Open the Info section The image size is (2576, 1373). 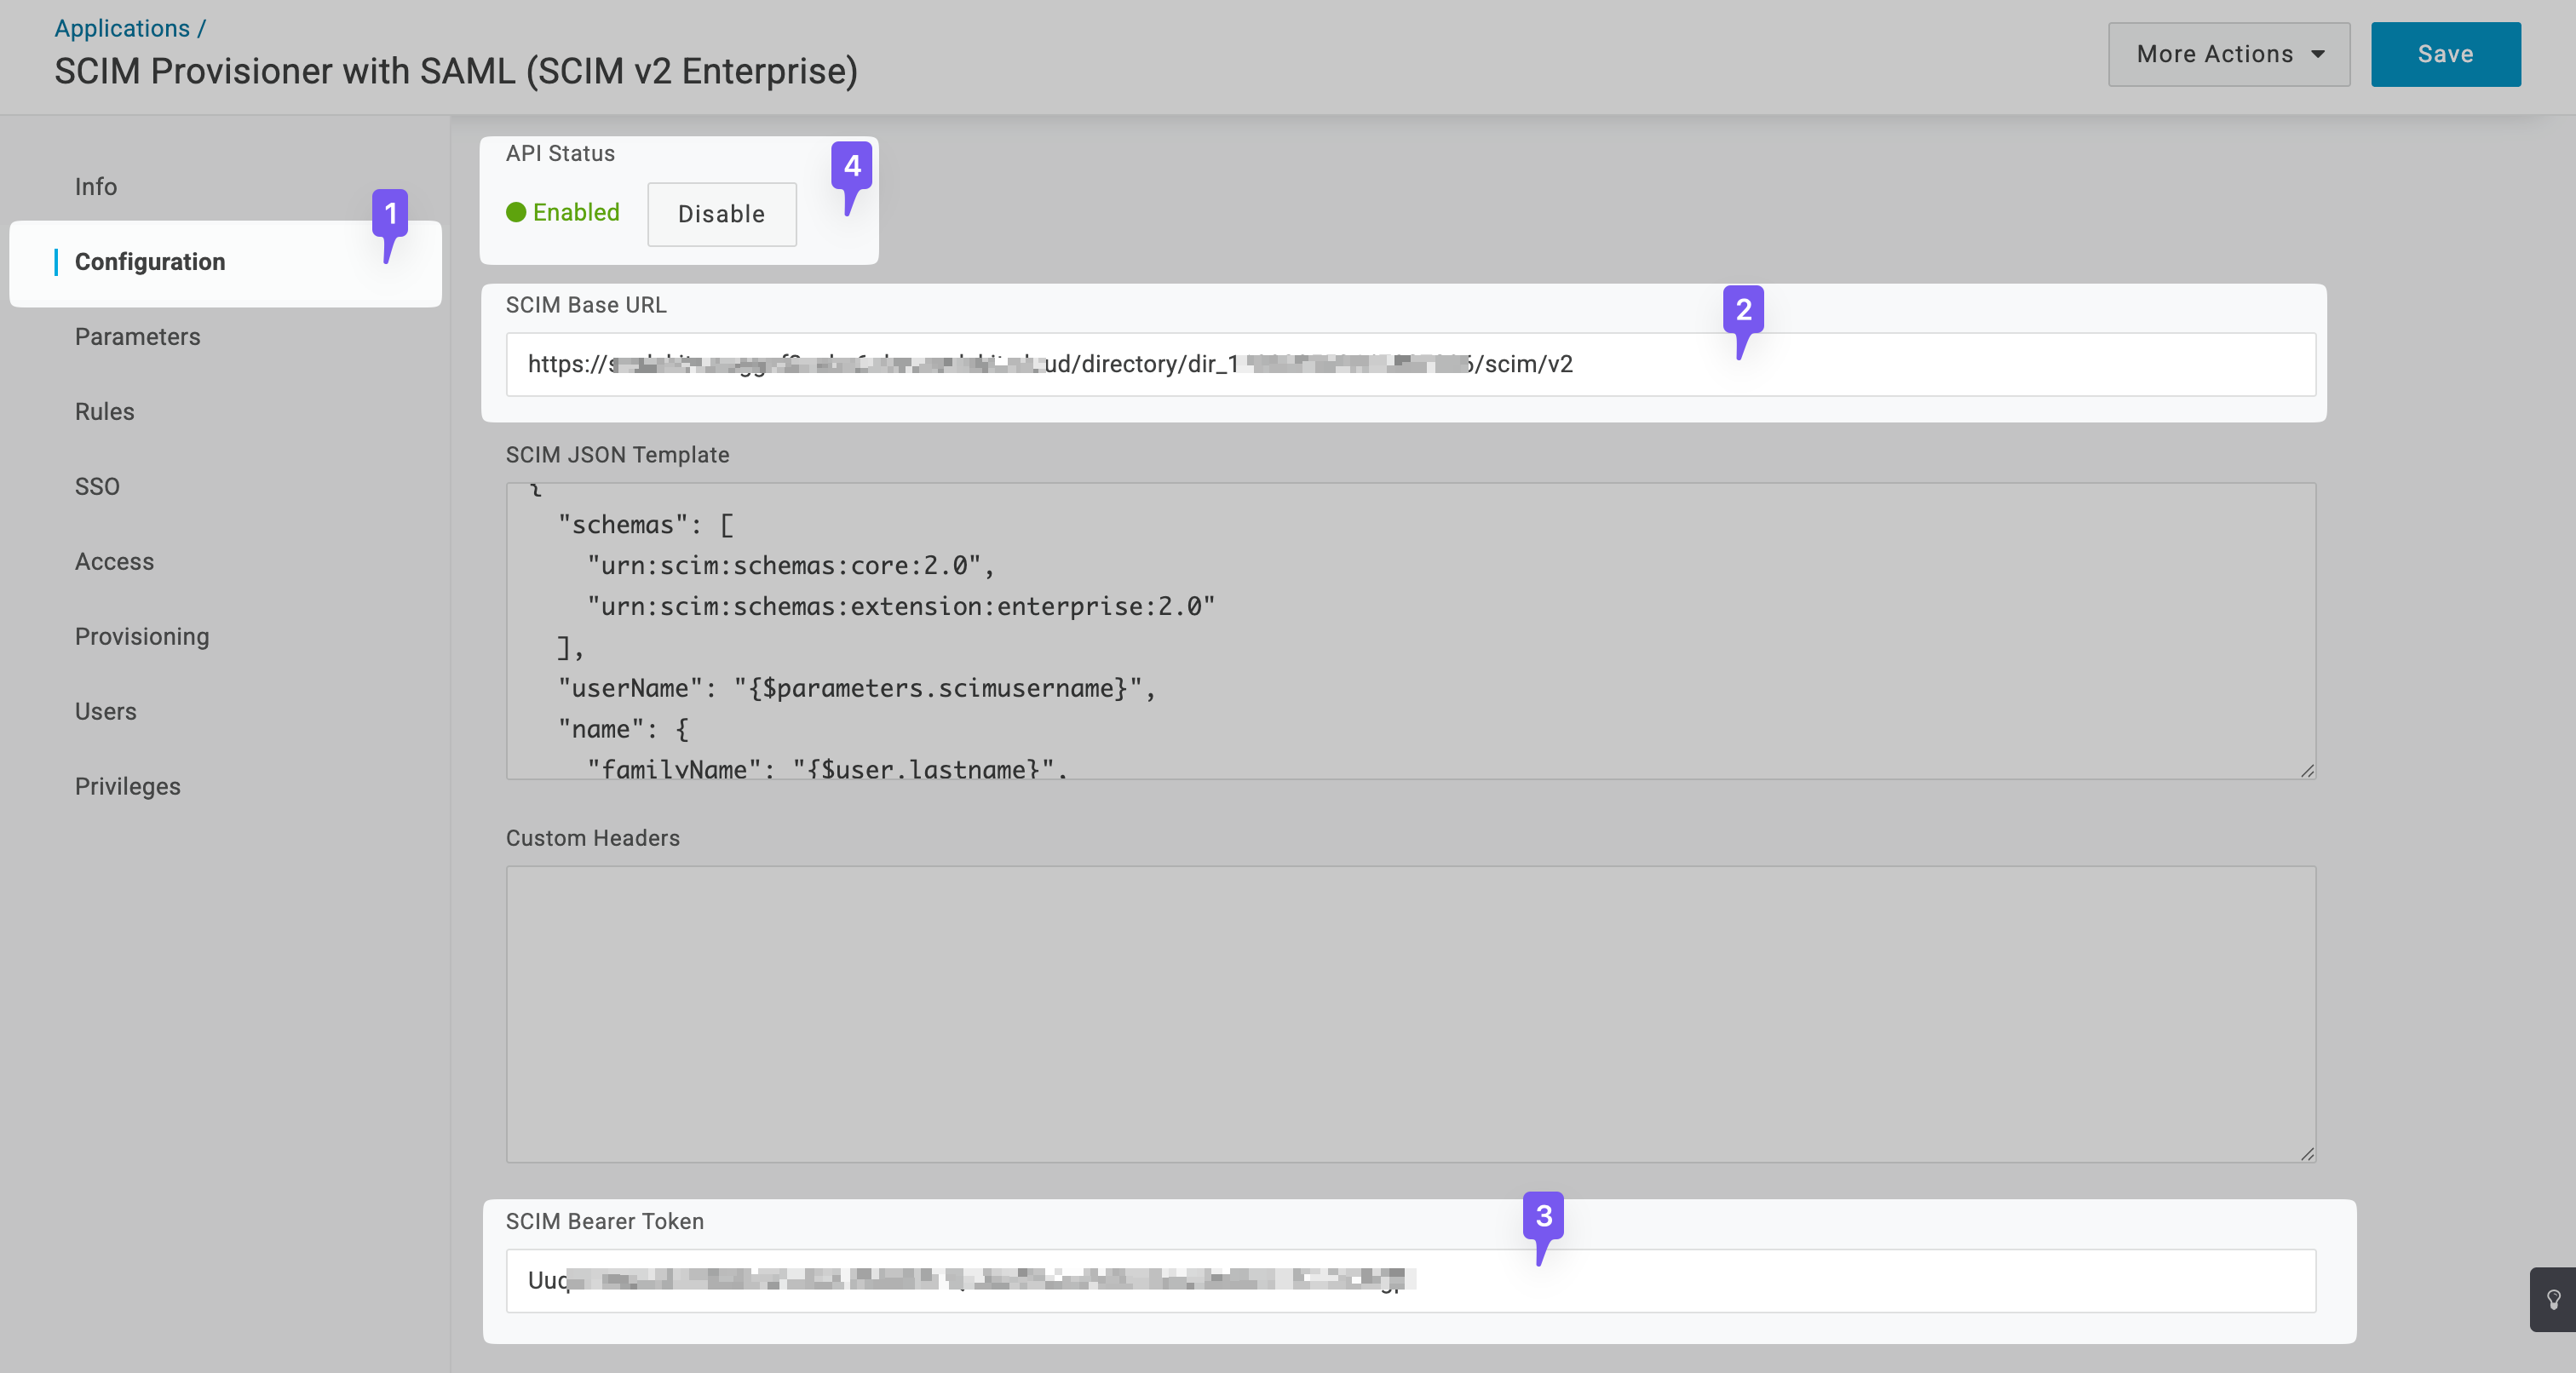tap(95, 186)
